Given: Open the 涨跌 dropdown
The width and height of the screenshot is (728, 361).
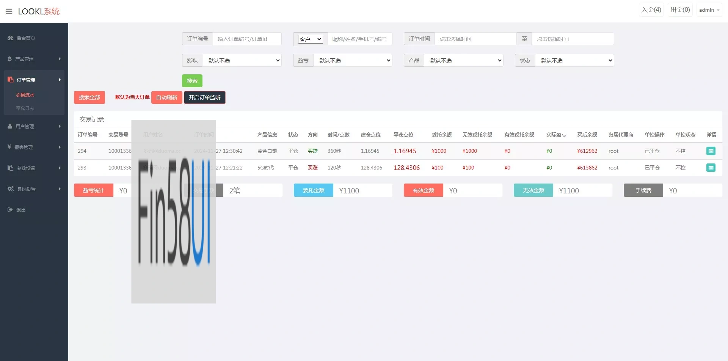Looking at the screenshot, I should [242, 61].
